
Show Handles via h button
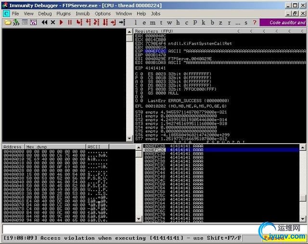[178, 23]
